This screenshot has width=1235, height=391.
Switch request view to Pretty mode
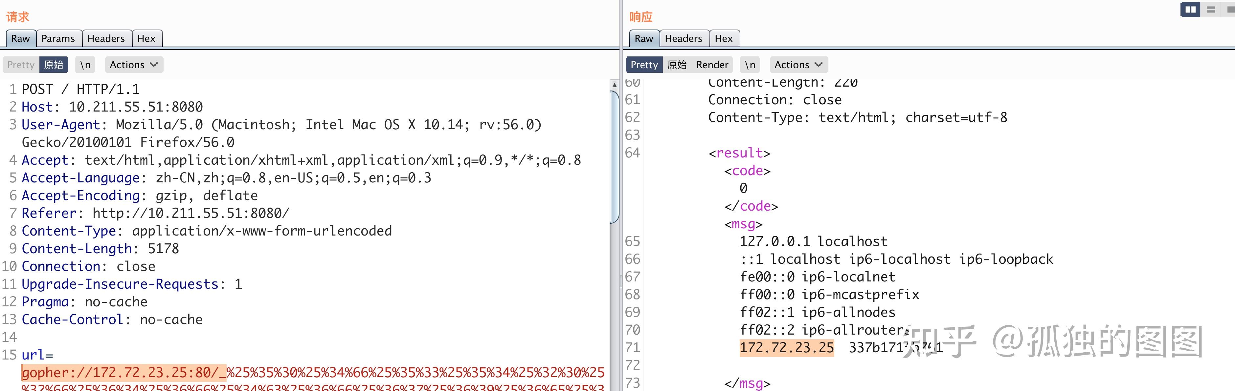(x=21, y=65)
